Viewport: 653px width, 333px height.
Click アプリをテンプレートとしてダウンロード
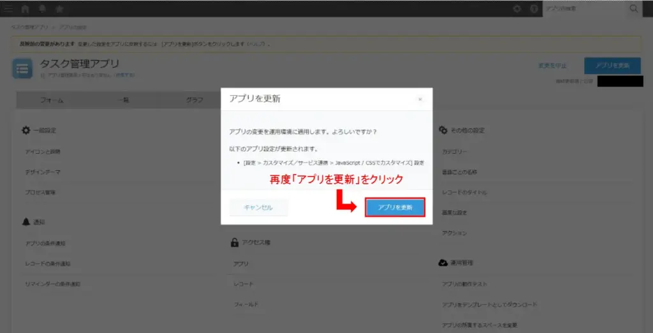pos(490,305)
